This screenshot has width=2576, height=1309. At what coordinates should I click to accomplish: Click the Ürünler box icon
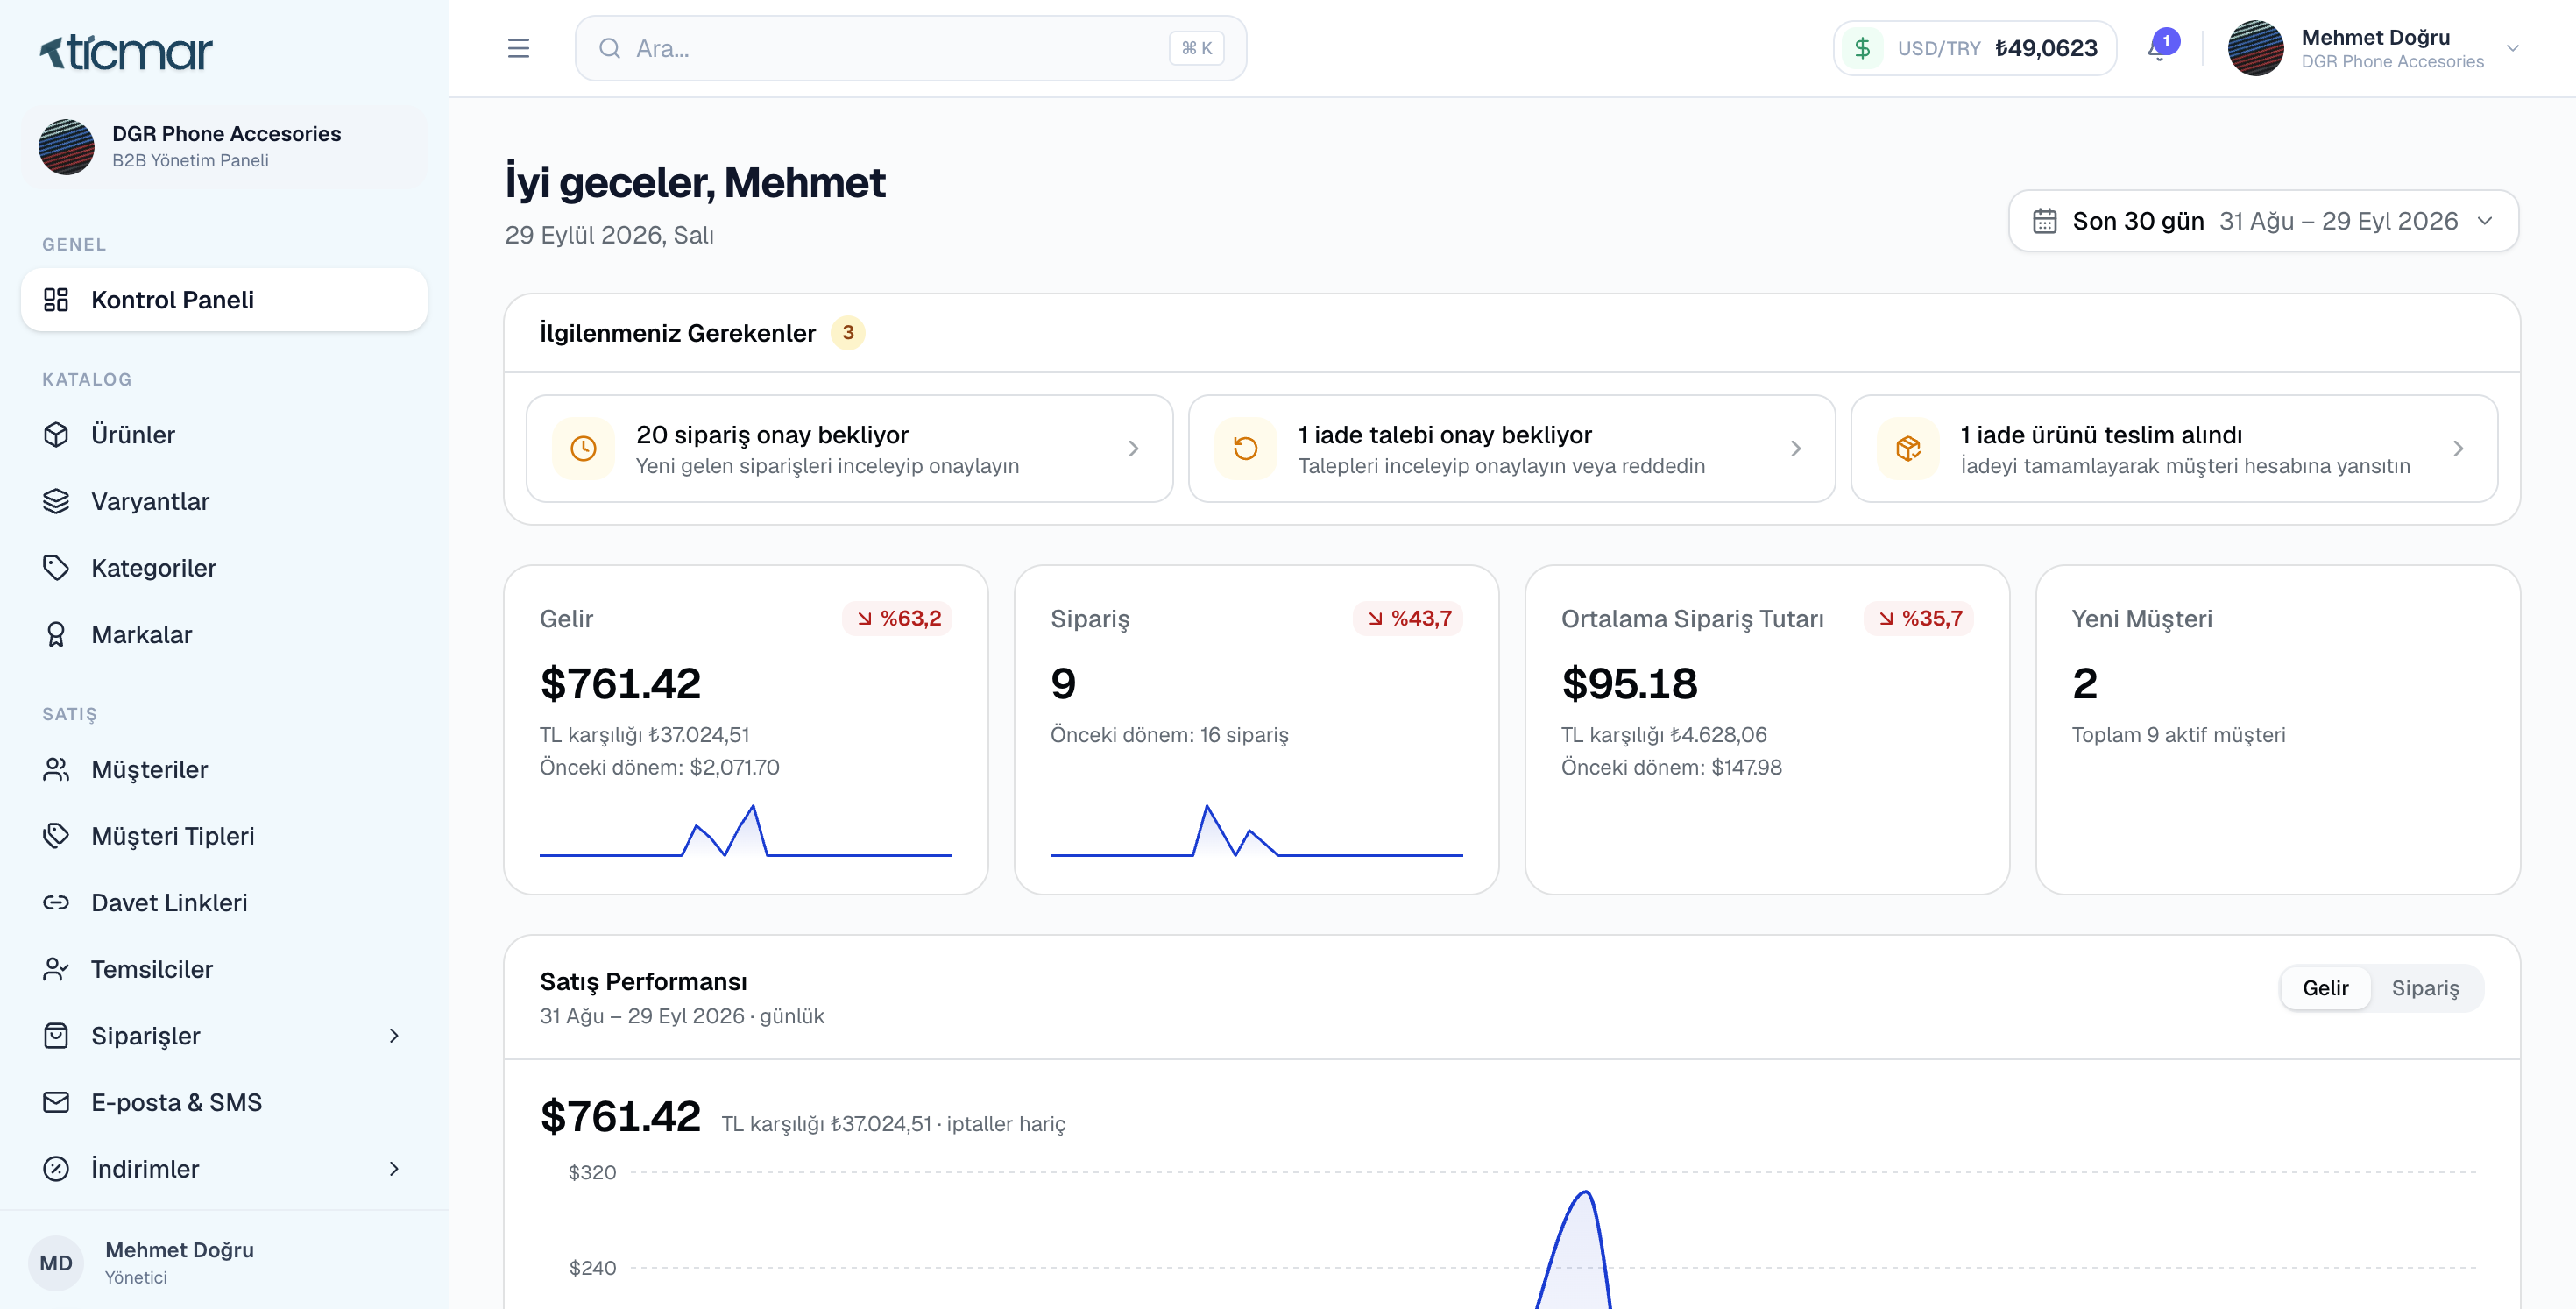[x=56, y=434]
